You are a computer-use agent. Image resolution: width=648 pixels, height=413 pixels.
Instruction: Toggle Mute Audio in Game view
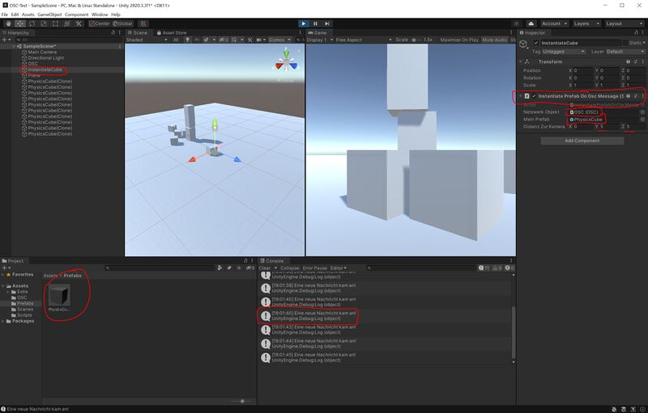[495, 40]
